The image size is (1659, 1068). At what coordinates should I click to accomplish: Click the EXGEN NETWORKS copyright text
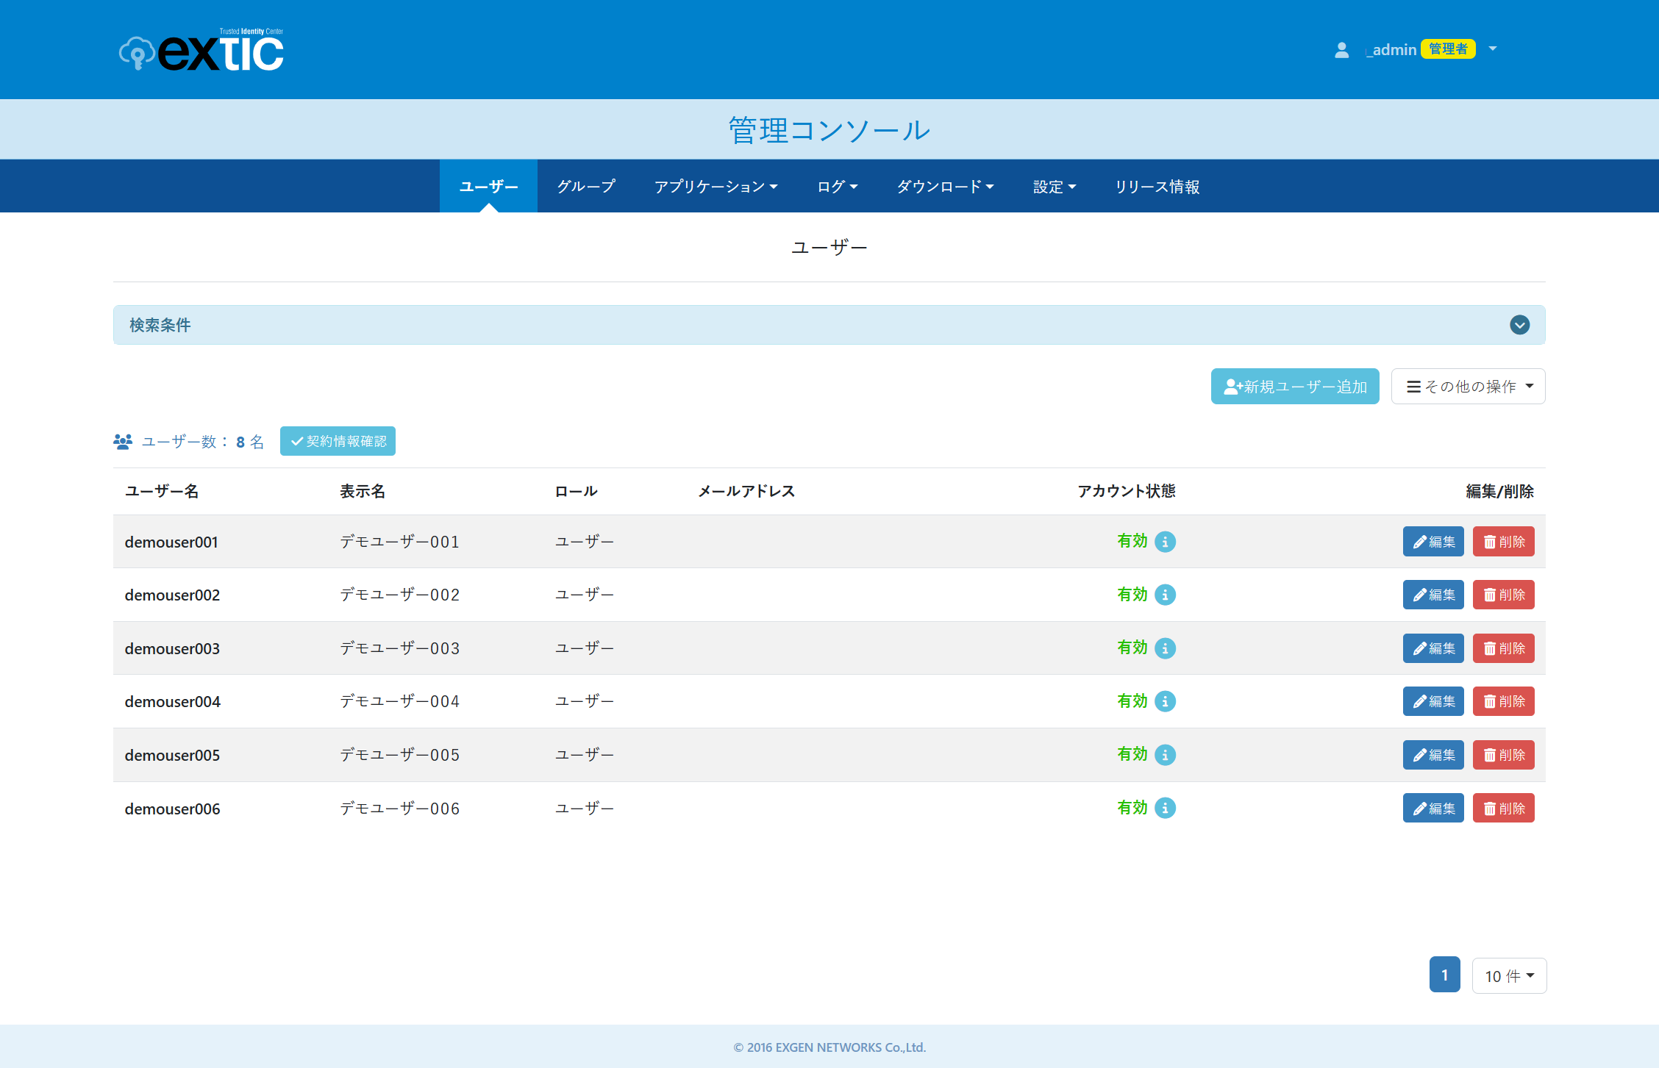pyautogui.click(x=829, y=1047)
